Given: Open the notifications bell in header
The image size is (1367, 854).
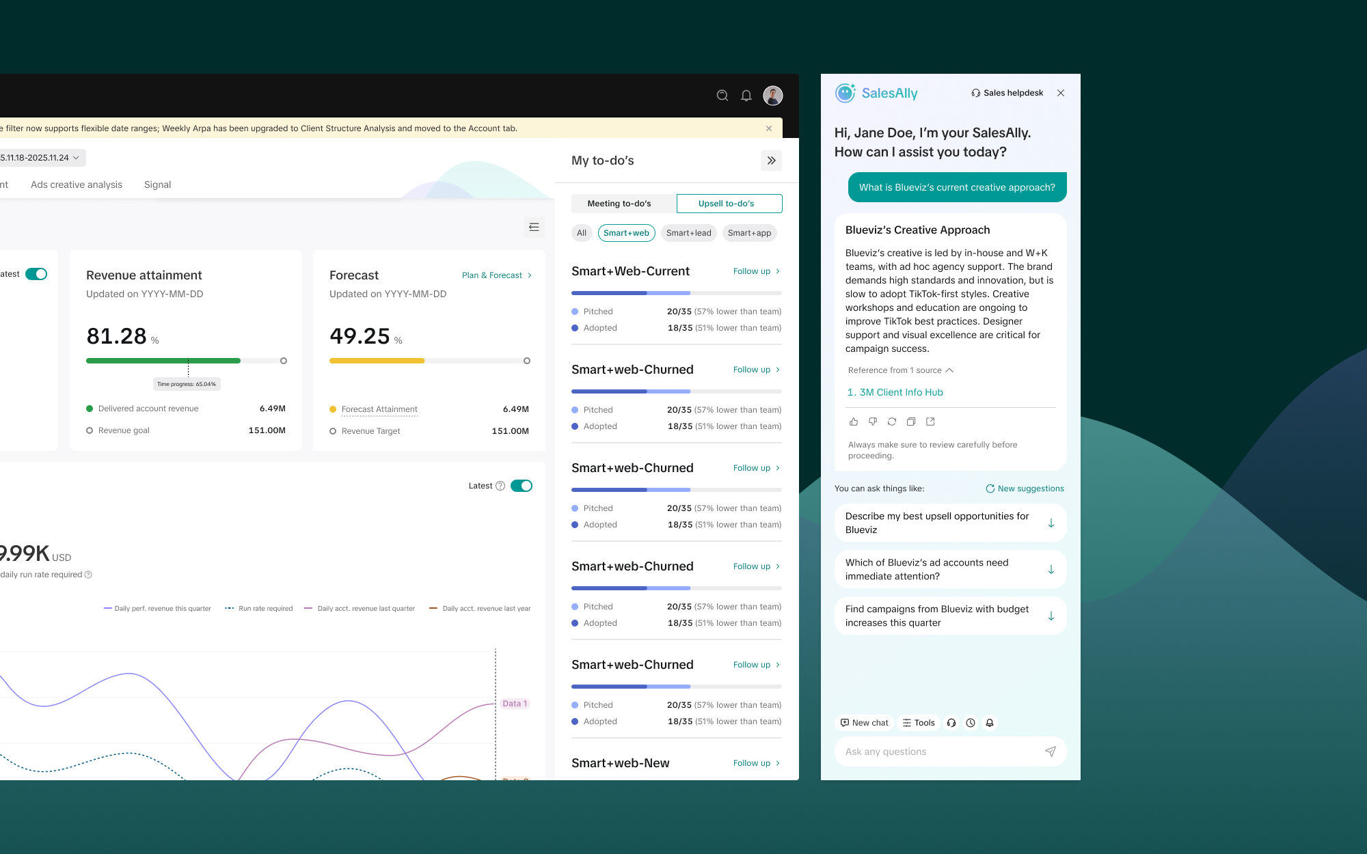Looking at the screenshot, I should [746, 96].
